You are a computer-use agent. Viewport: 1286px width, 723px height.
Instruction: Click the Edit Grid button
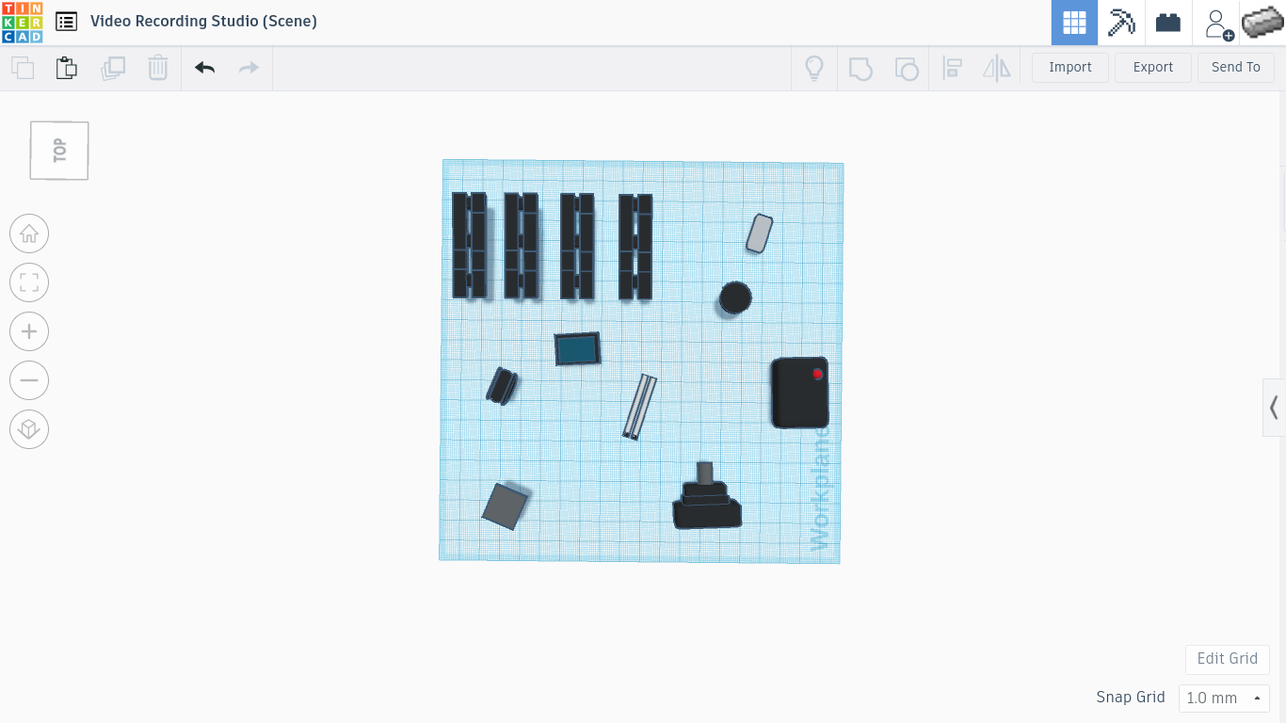1227,659
